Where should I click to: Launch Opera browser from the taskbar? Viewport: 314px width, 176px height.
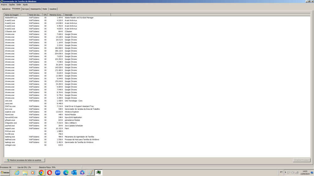pyautogui.click(x=50, y=173)
